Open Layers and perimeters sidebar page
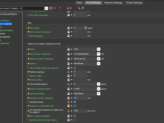 (8, 14)
